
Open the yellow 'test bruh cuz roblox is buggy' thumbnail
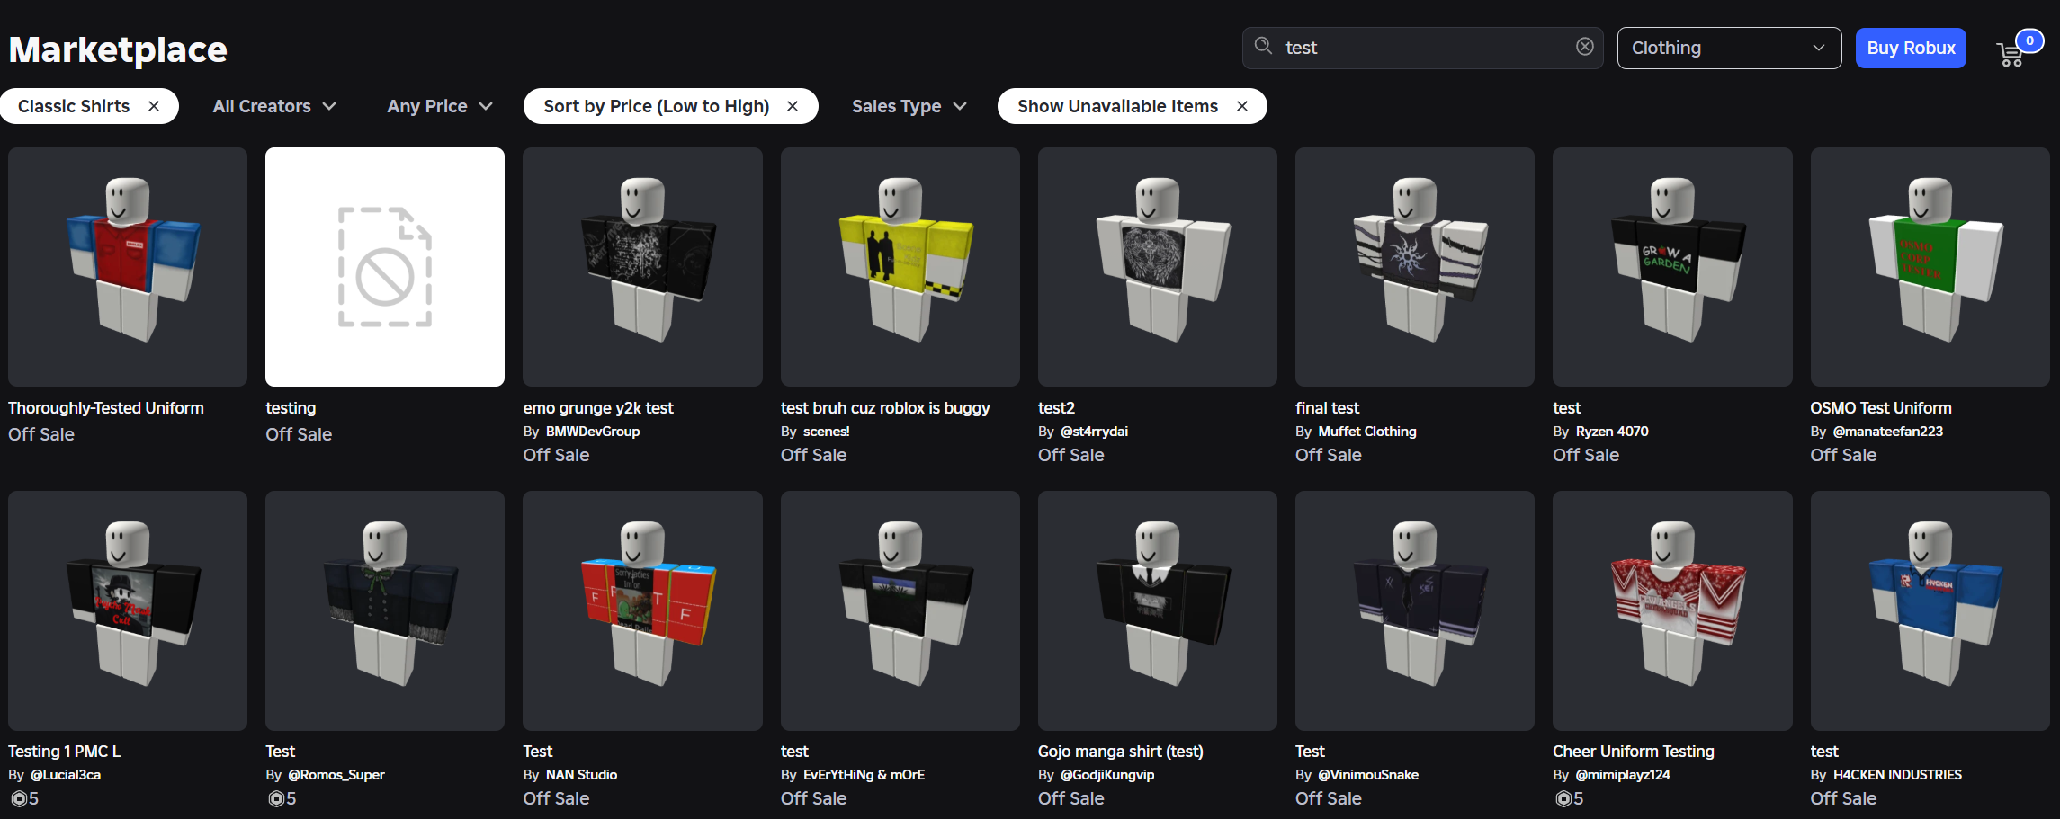[900, 267]
